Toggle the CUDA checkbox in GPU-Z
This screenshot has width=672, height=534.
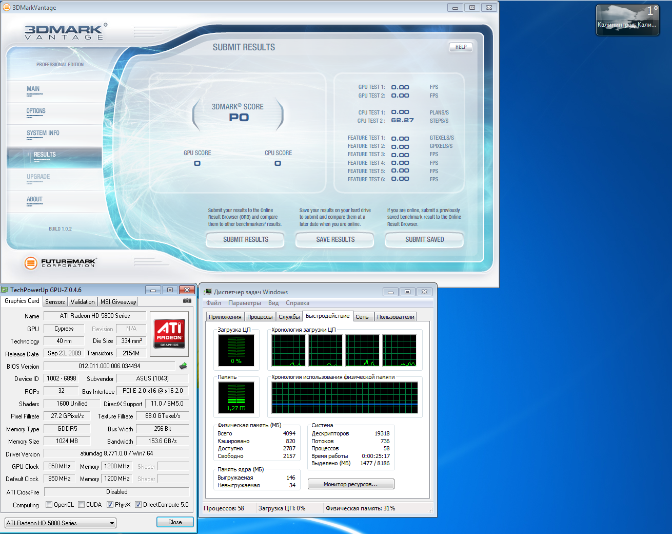[x=81, y=505]
